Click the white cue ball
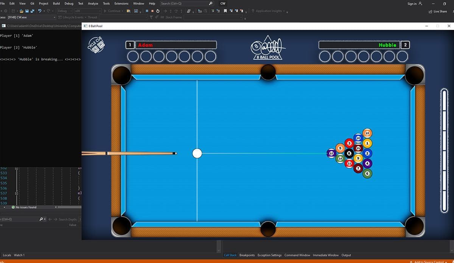This screenshot has width=454, height=263. click(x=197, y=153)
